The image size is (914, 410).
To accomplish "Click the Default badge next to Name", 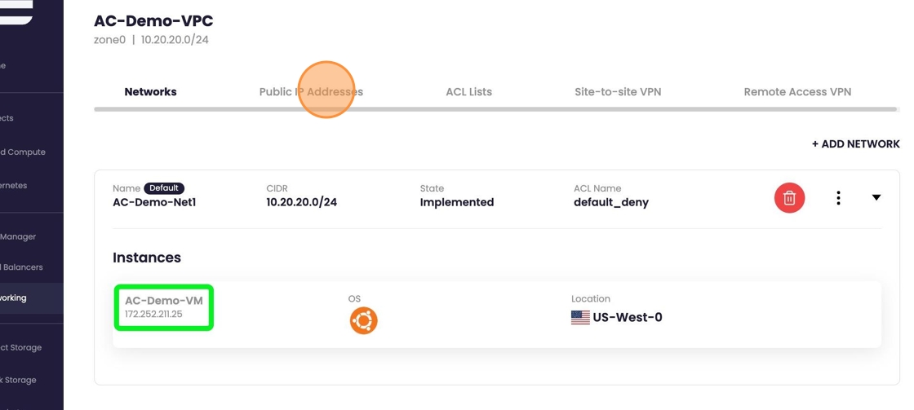I will [164, 188].
